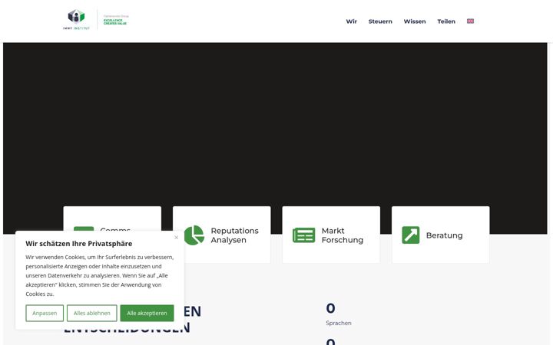The height and width of the screenshot is (345, 553).
Task: Click the Alles ablehnen button
Action: click(x=91, y=313)
